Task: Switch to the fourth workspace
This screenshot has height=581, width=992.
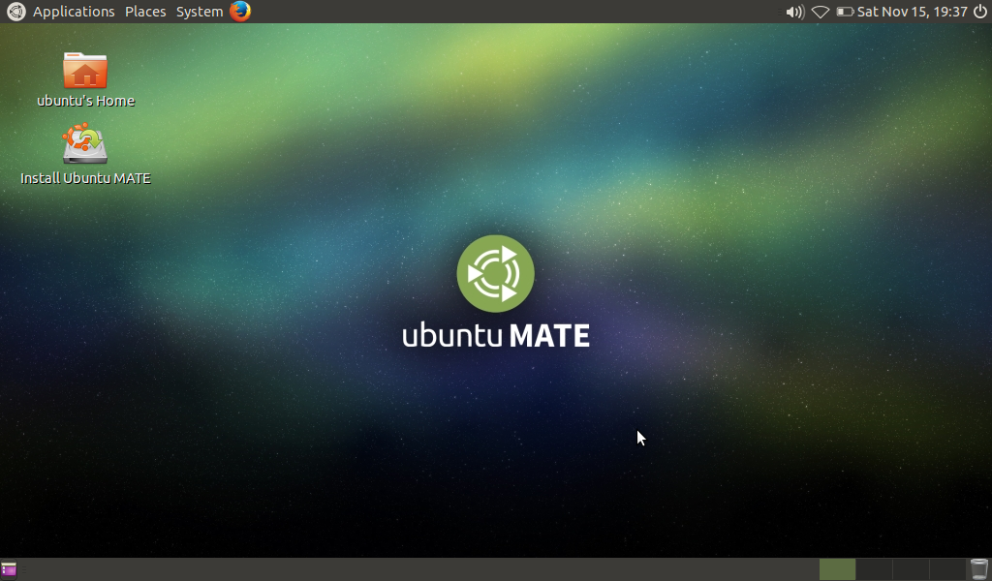Action: click(x=947, y=569)
